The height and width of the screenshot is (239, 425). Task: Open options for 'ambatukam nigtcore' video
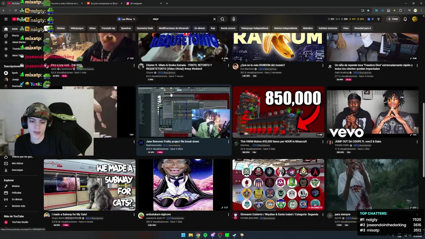click(228, 215)
